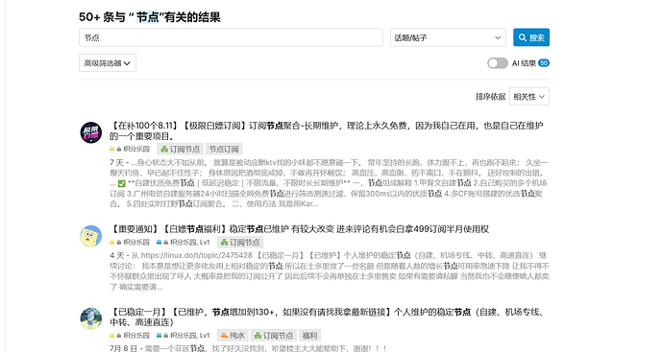Open the 极限白嫖订阅 节点聚合 topic title

(327, 130)
